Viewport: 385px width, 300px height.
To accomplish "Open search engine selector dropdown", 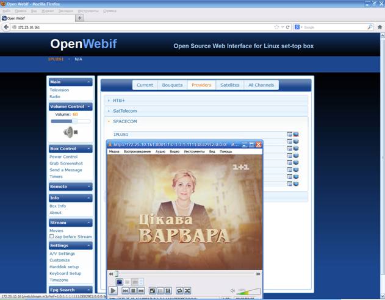I will 298,27.
